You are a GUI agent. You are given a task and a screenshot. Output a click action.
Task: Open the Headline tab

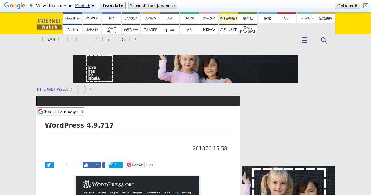click(72, 18)
